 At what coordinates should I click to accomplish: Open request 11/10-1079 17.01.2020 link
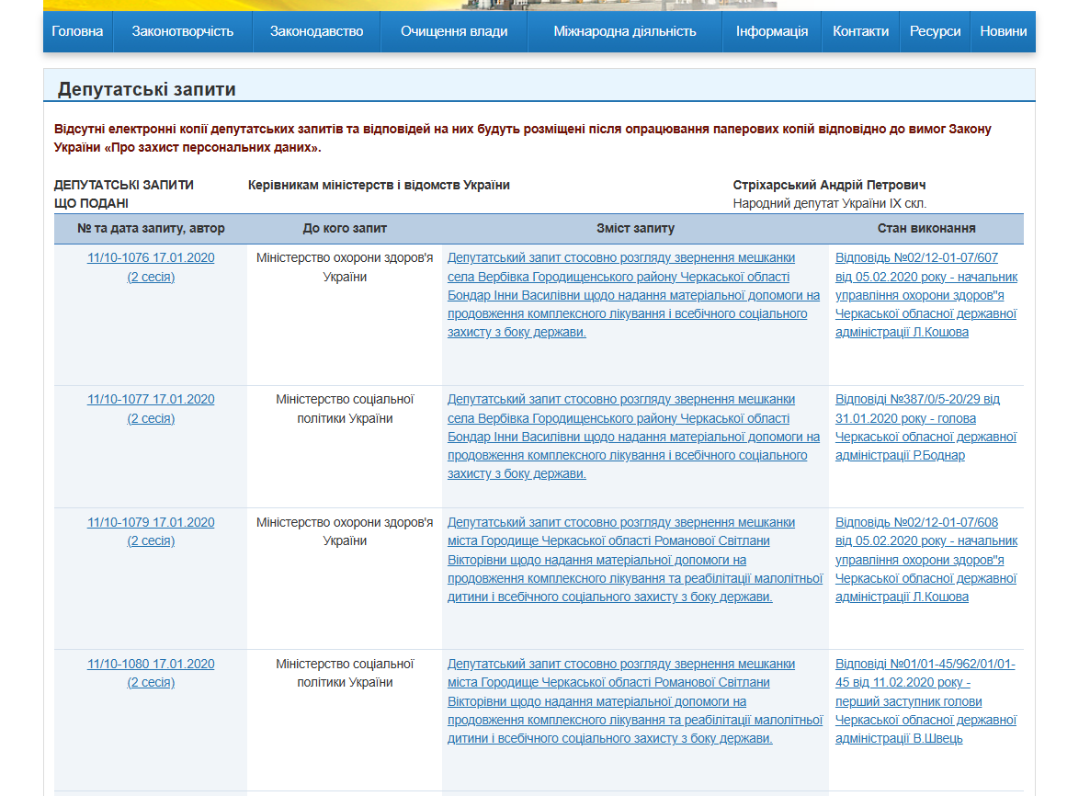pos(151,531)
